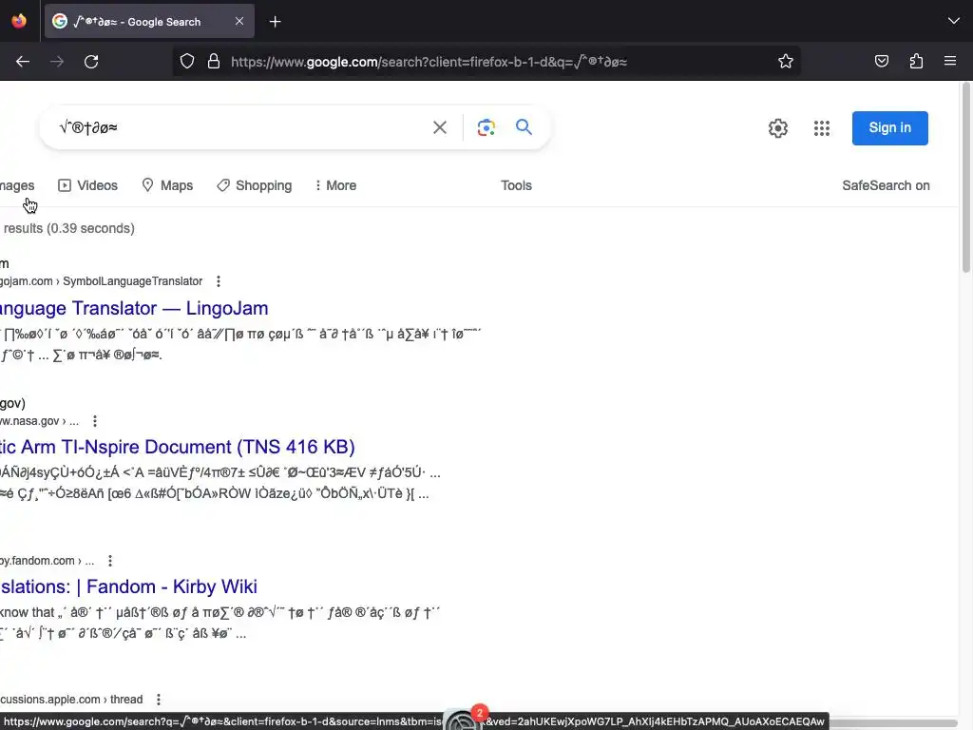Search by image with Lens
The image size is (973, 730).
point(486,127)
